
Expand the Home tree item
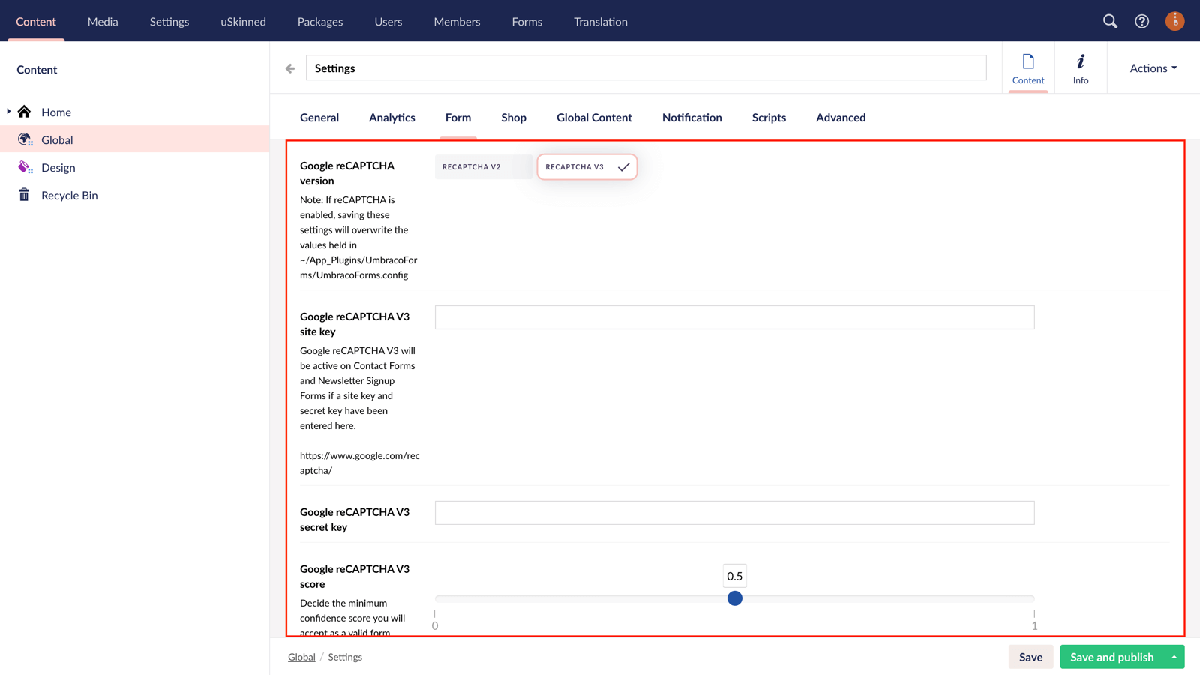click(x=7, y=111)
